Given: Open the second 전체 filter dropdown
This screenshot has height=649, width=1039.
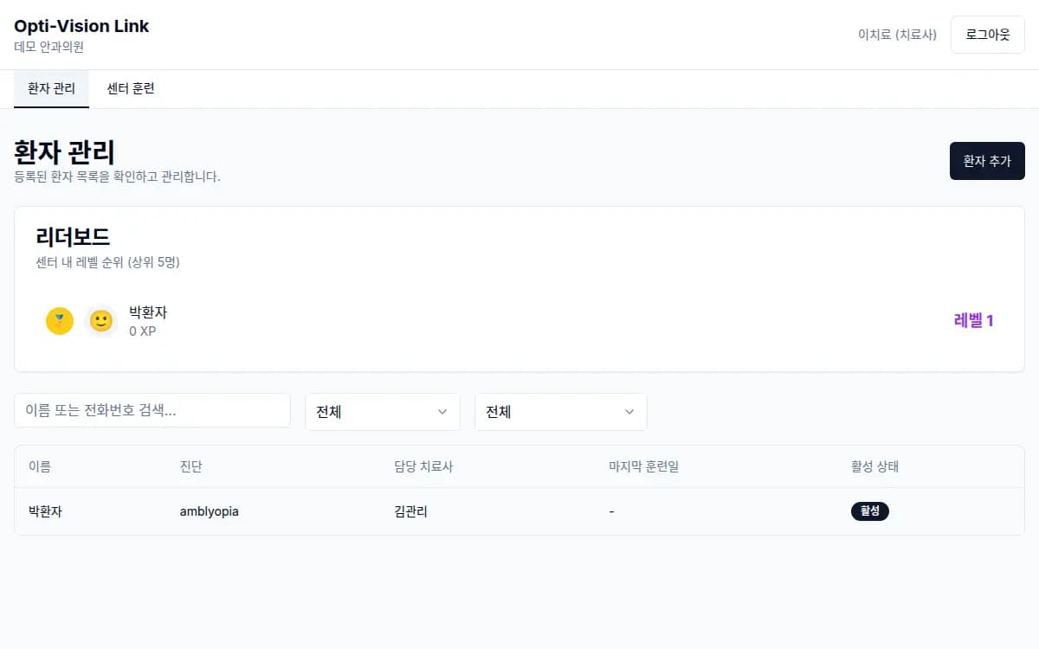Looking at the screenshot, I should click(560, 412).
